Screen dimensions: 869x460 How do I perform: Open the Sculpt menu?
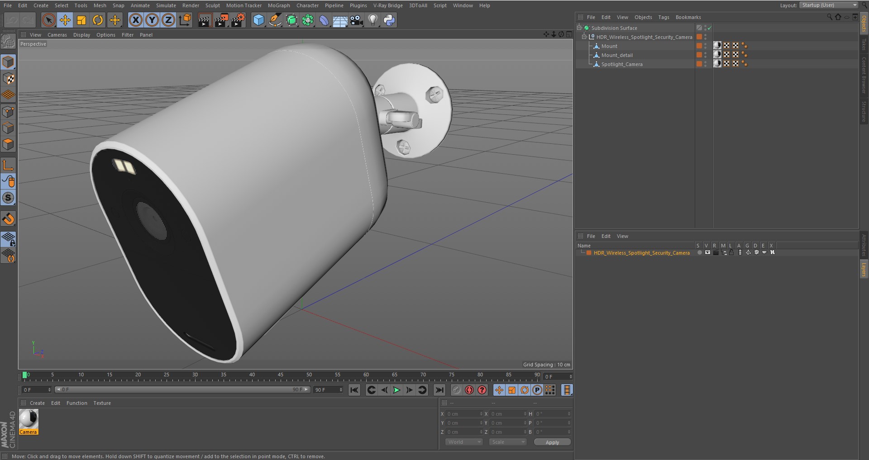pos(212,5)
